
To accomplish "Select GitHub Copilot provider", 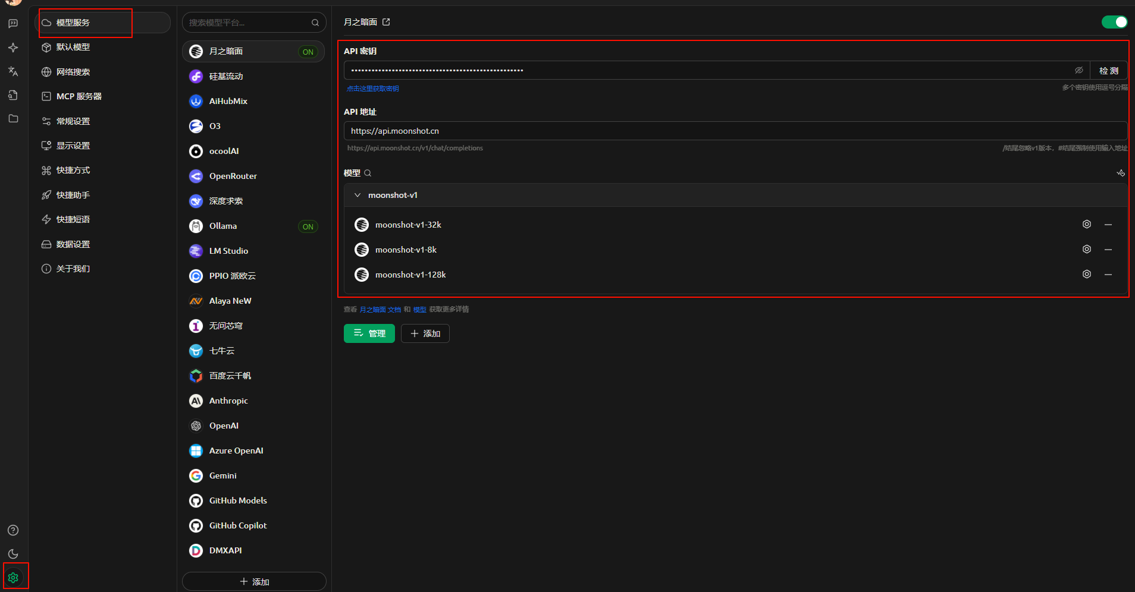I will pos(253,525).
